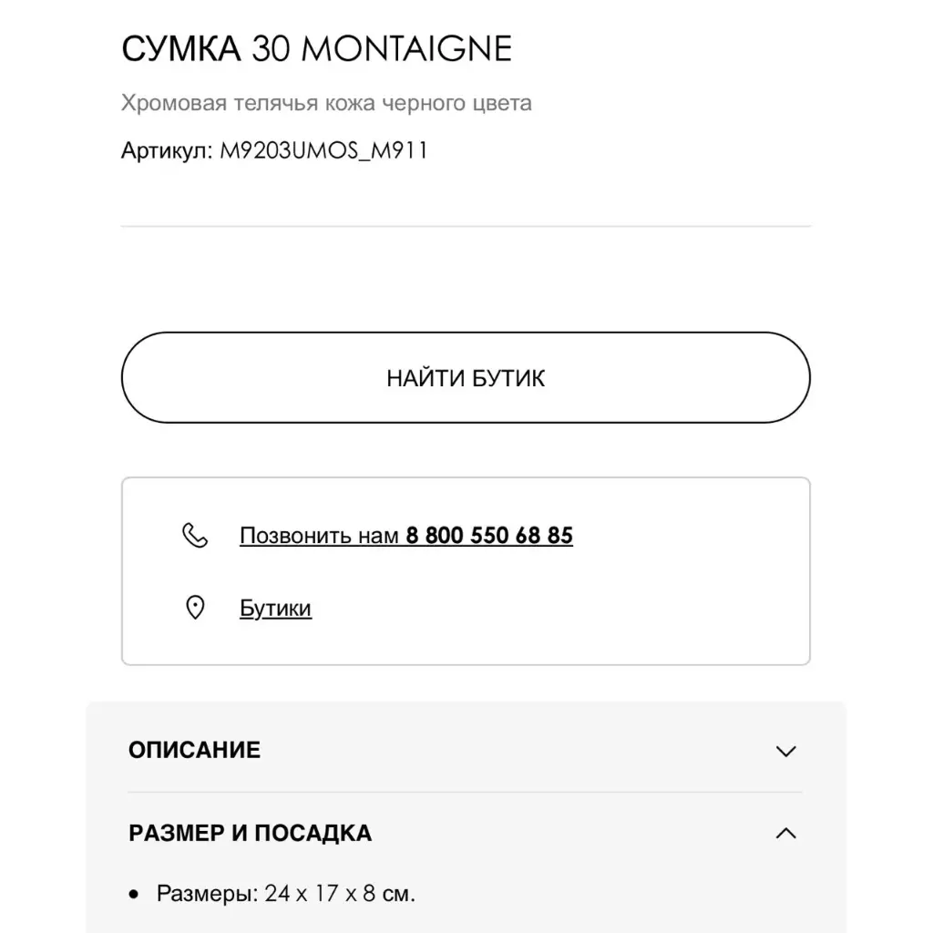
Task: Dial the 8 800 550 68 85 number
Action: point(489,535)
